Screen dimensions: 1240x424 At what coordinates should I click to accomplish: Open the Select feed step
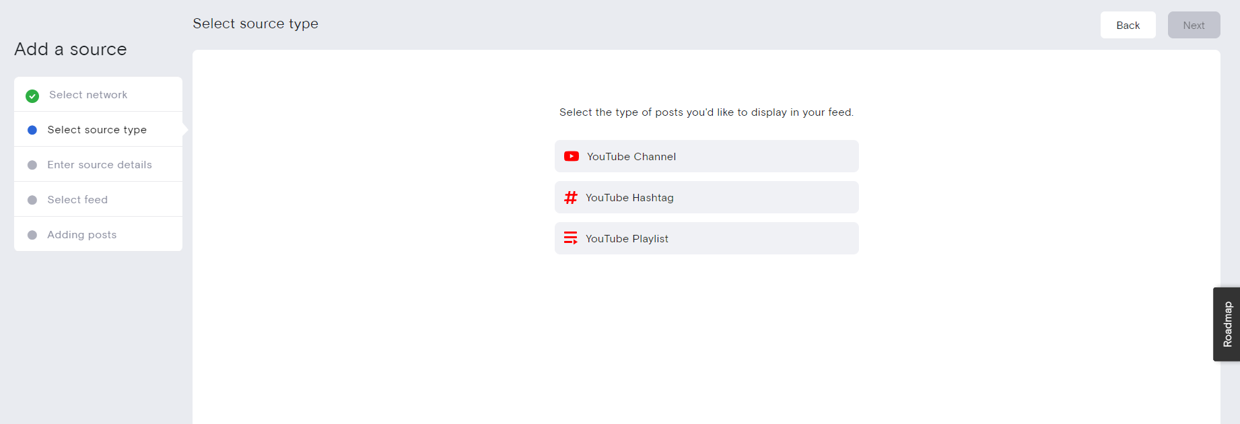tap(98, 199)
